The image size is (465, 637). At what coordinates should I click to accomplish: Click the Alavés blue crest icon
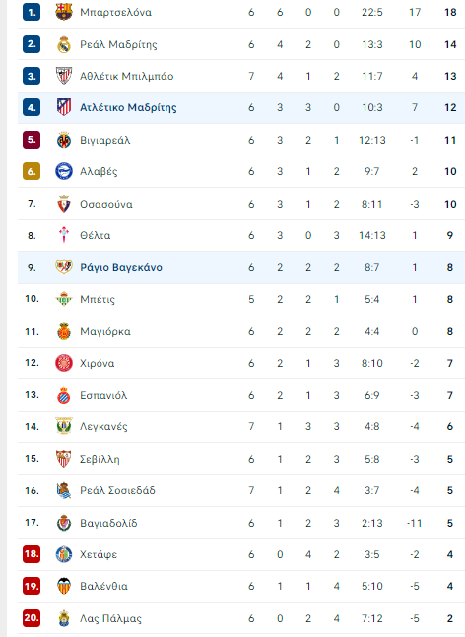click(x=64, y=171)
